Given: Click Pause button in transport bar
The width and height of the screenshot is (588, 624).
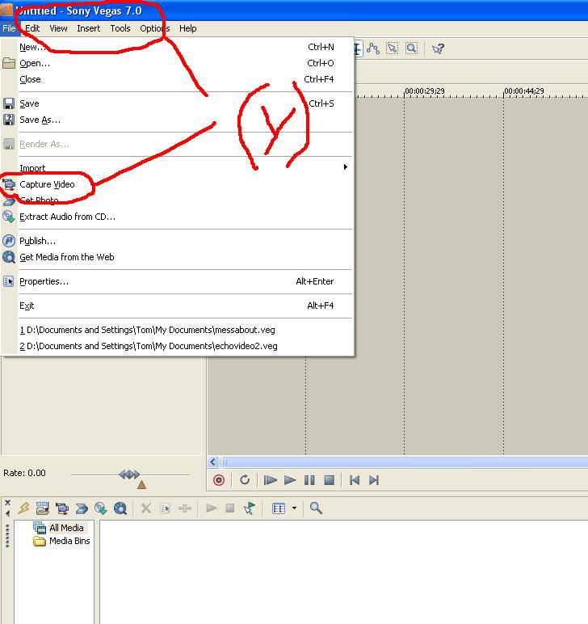Looking at the screenshot, I should click(309, 480).
